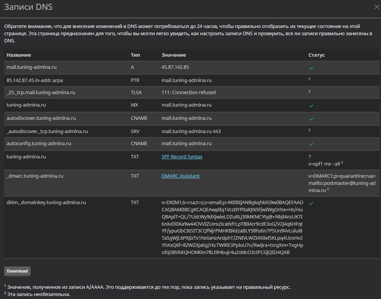
Task: Click the 'Статус' column header
Action: pos(316,55)
